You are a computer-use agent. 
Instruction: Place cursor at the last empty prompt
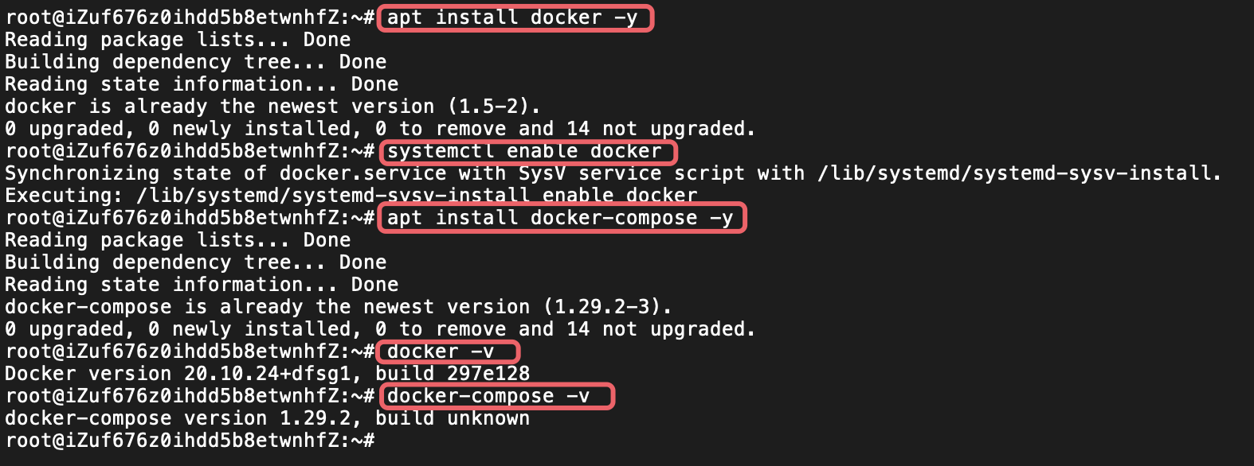pos(381,441)
